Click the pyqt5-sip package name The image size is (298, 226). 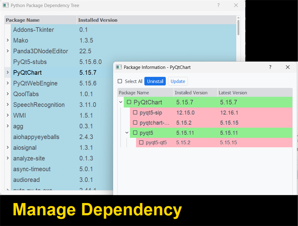[x=151, y=113]
